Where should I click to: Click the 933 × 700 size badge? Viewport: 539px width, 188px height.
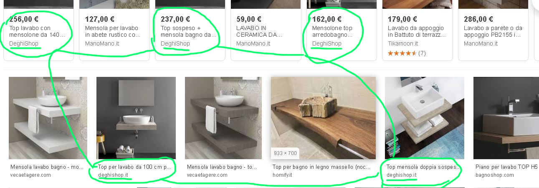285,153
